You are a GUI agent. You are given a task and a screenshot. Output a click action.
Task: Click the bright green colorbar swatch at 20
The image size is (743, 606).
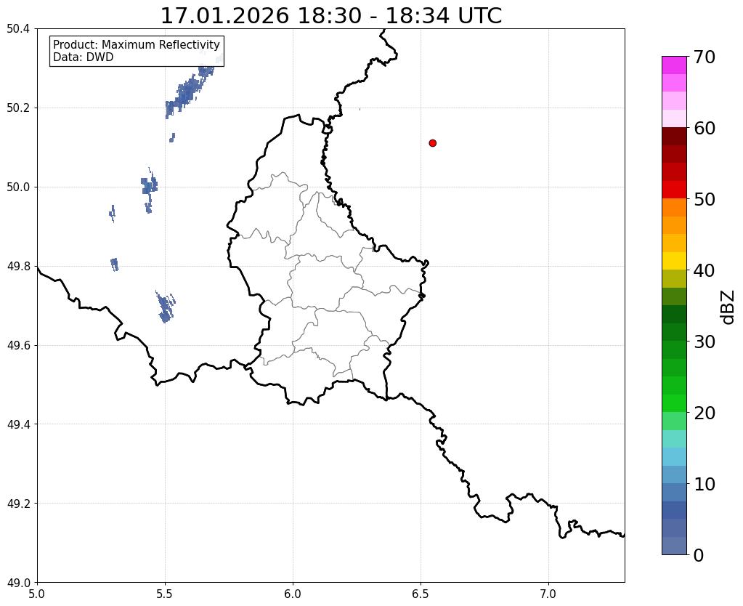(674, 403)
